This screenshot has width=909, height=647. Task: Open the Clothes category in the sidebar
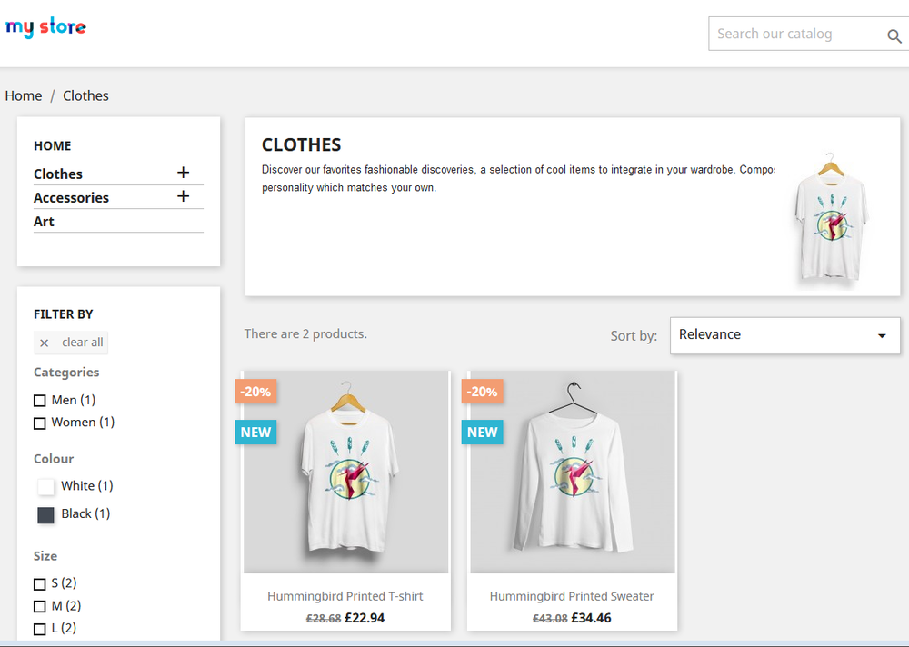click(x=58, y=174)
